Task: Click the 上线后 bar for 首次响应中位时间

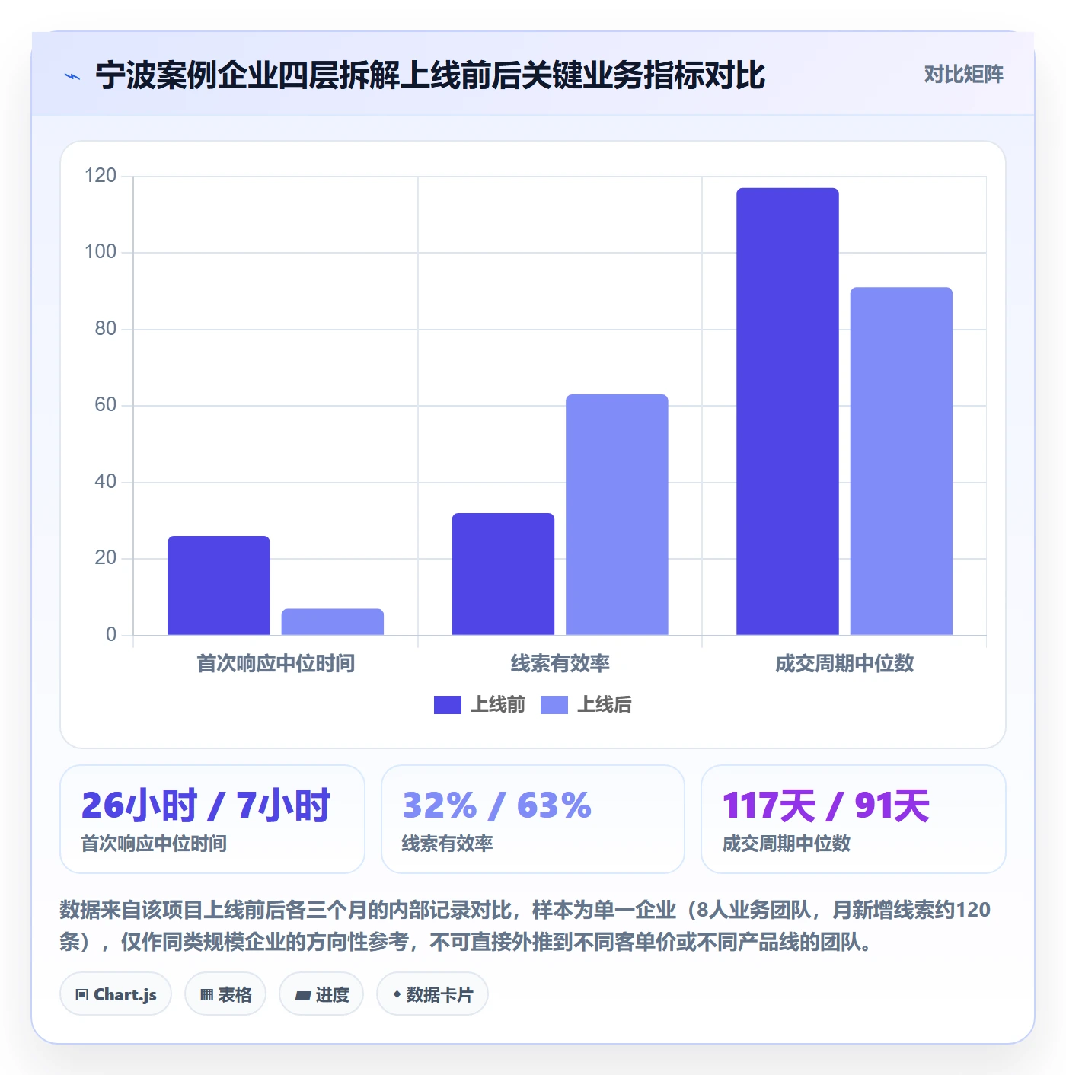Action: (333, 622)
